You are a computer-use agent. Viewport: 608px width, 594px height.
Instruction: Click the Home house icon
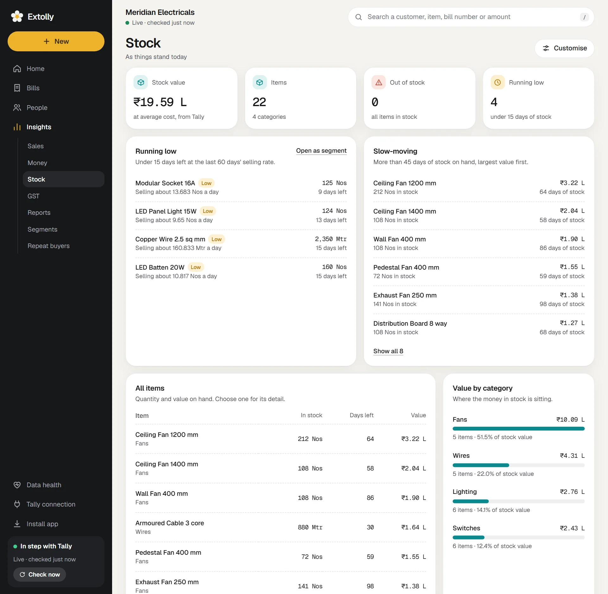[17, 69]
